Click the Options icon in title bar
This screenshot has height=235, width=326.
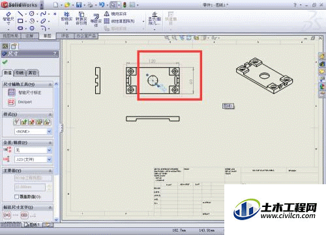coord(132,5)
